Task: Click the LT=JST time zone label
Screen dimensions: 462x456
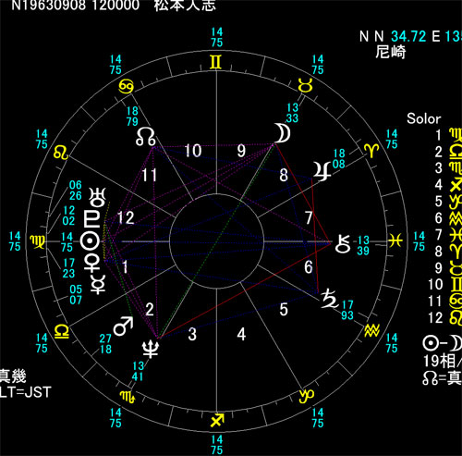Action: pyautogui.click(x=25, y=392)
